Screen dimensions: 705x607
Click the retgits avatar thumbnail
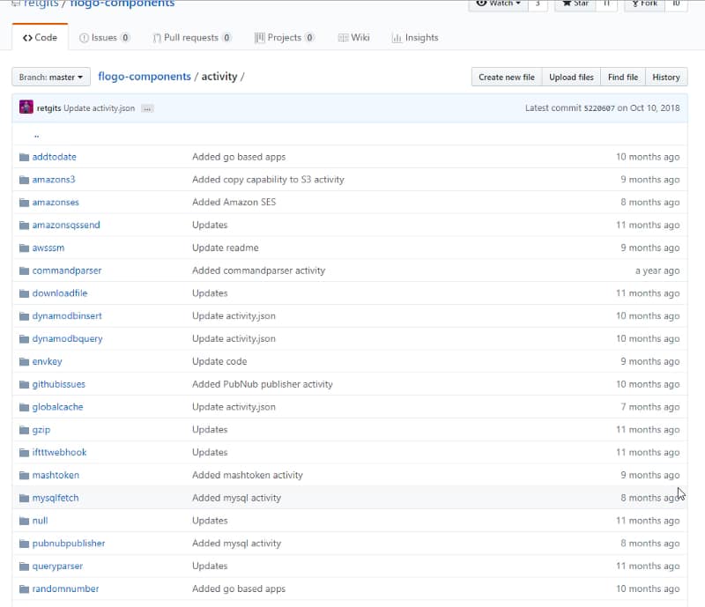pos(26,107)
